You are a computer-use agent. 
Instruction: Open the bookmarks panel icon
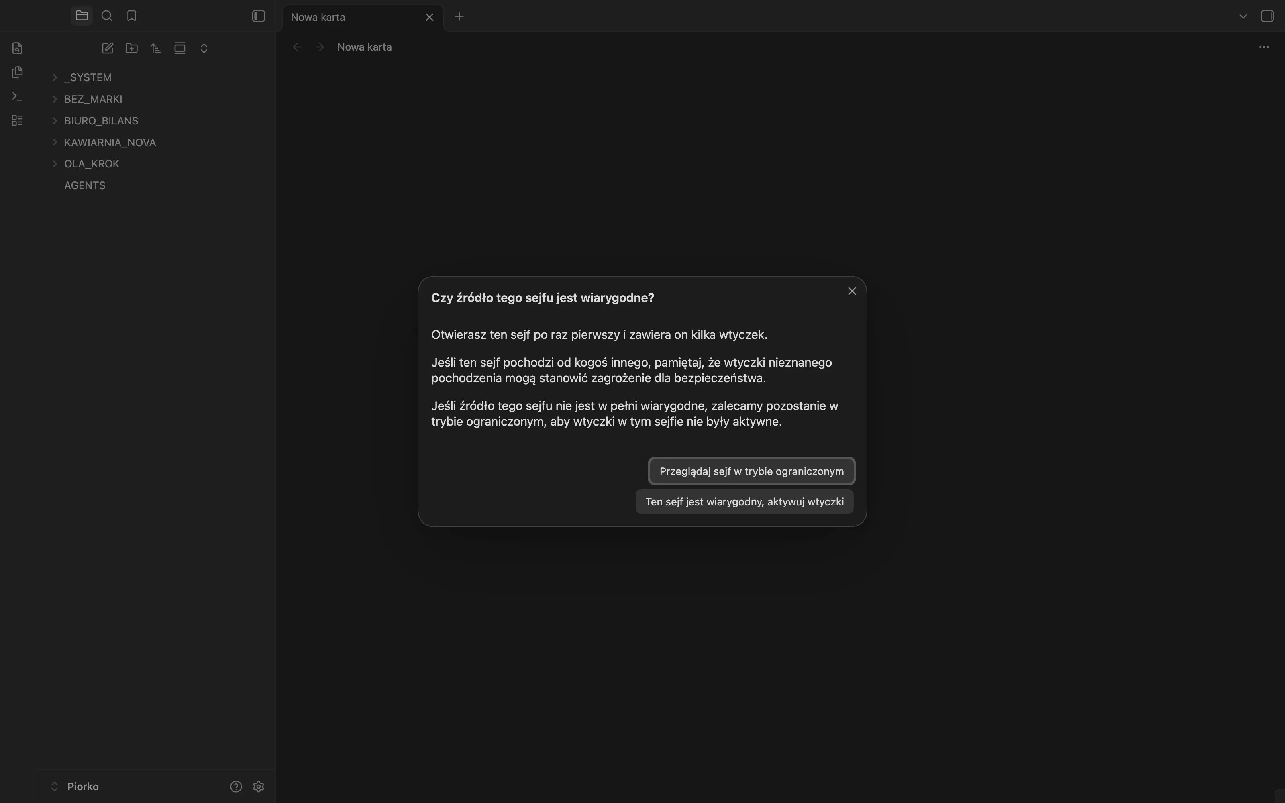[x=132, y=16]
